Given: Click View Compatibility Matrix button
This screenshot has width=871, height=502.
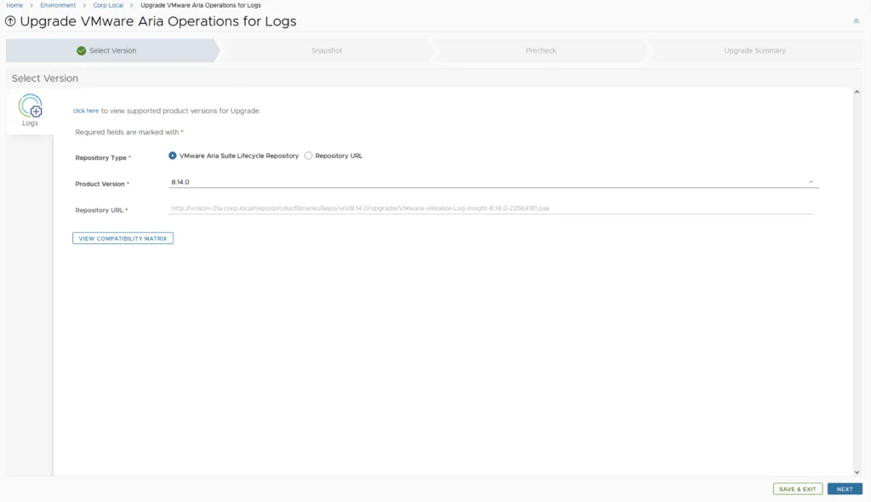Looking at the screenshot, I should (x=122, y=238).
